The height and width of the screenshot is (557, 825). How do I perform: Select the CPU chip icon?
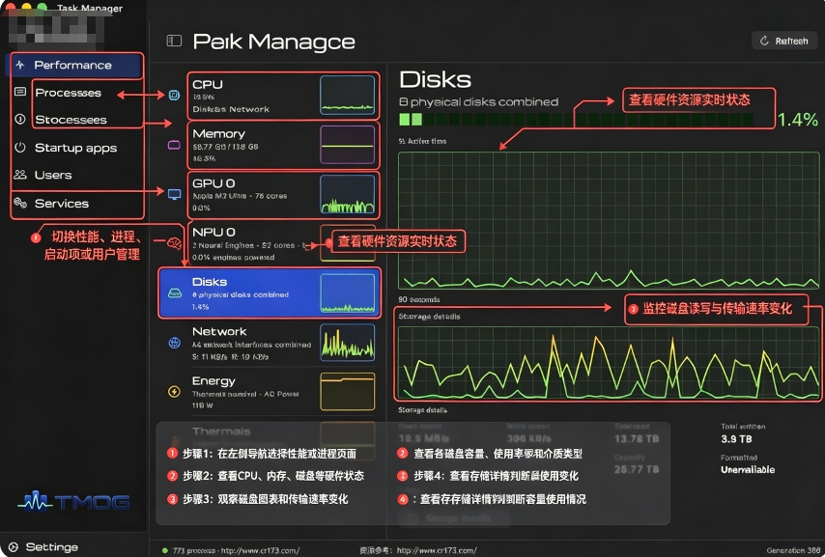coord(174,96)
